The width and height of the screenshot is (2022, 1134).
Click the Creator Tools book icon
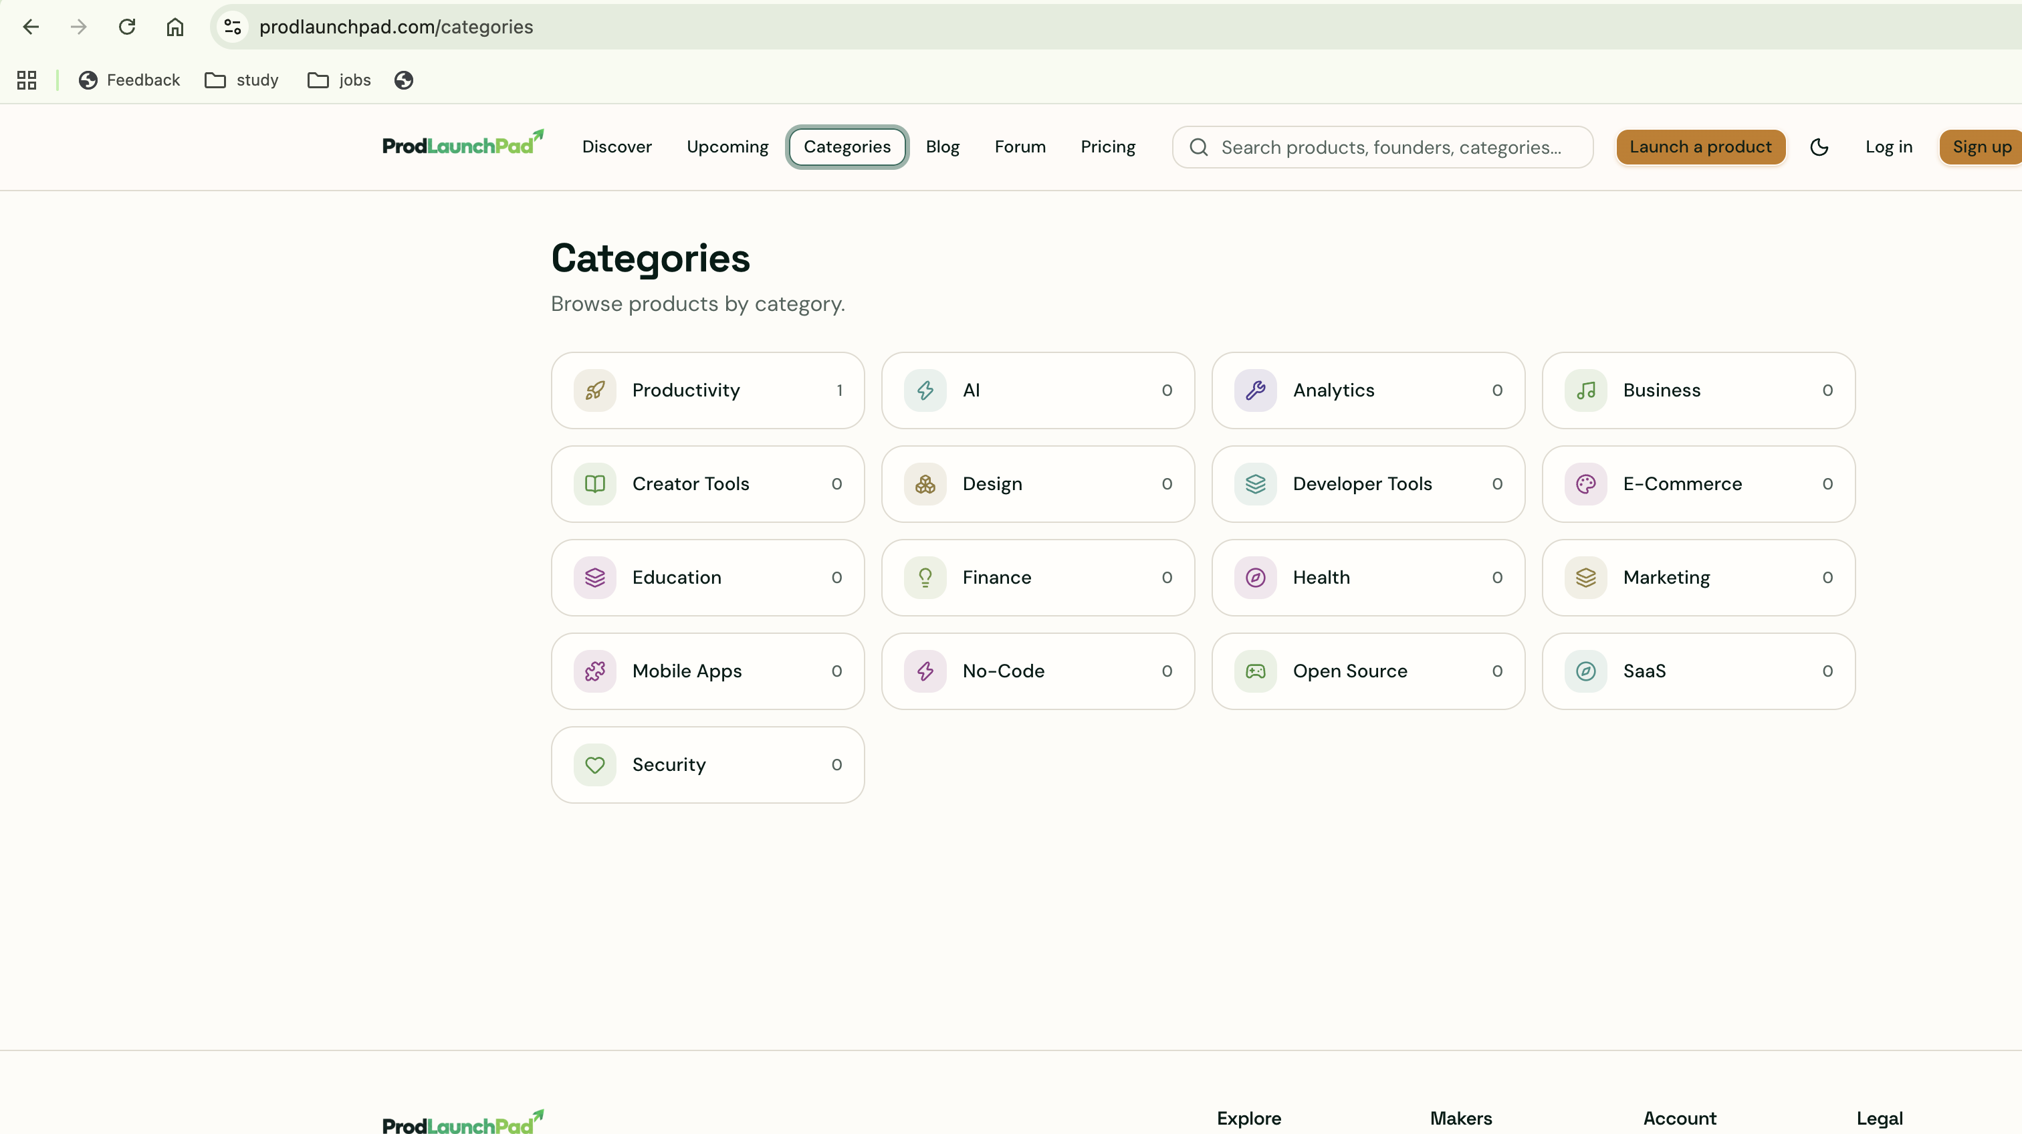pos(595,483)
